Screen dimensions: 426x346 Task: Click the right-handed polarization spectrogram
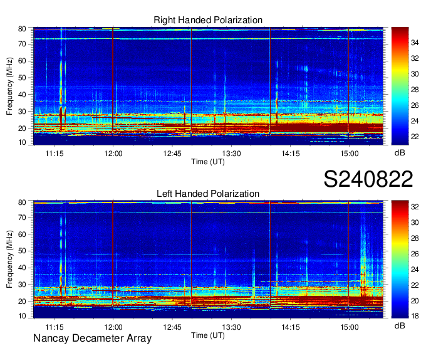(x=209, y=86)
